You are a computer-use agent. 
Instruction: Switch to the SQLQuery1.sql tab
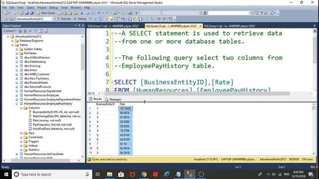(229, 26)
